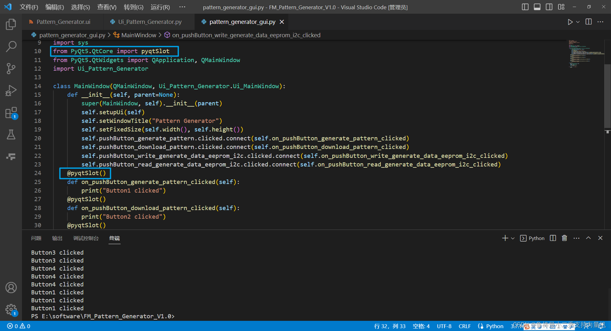The height and width of the screenshot is (331, 611).
Task: Place cursor on class MainWindow line
Action: [169, 86]
